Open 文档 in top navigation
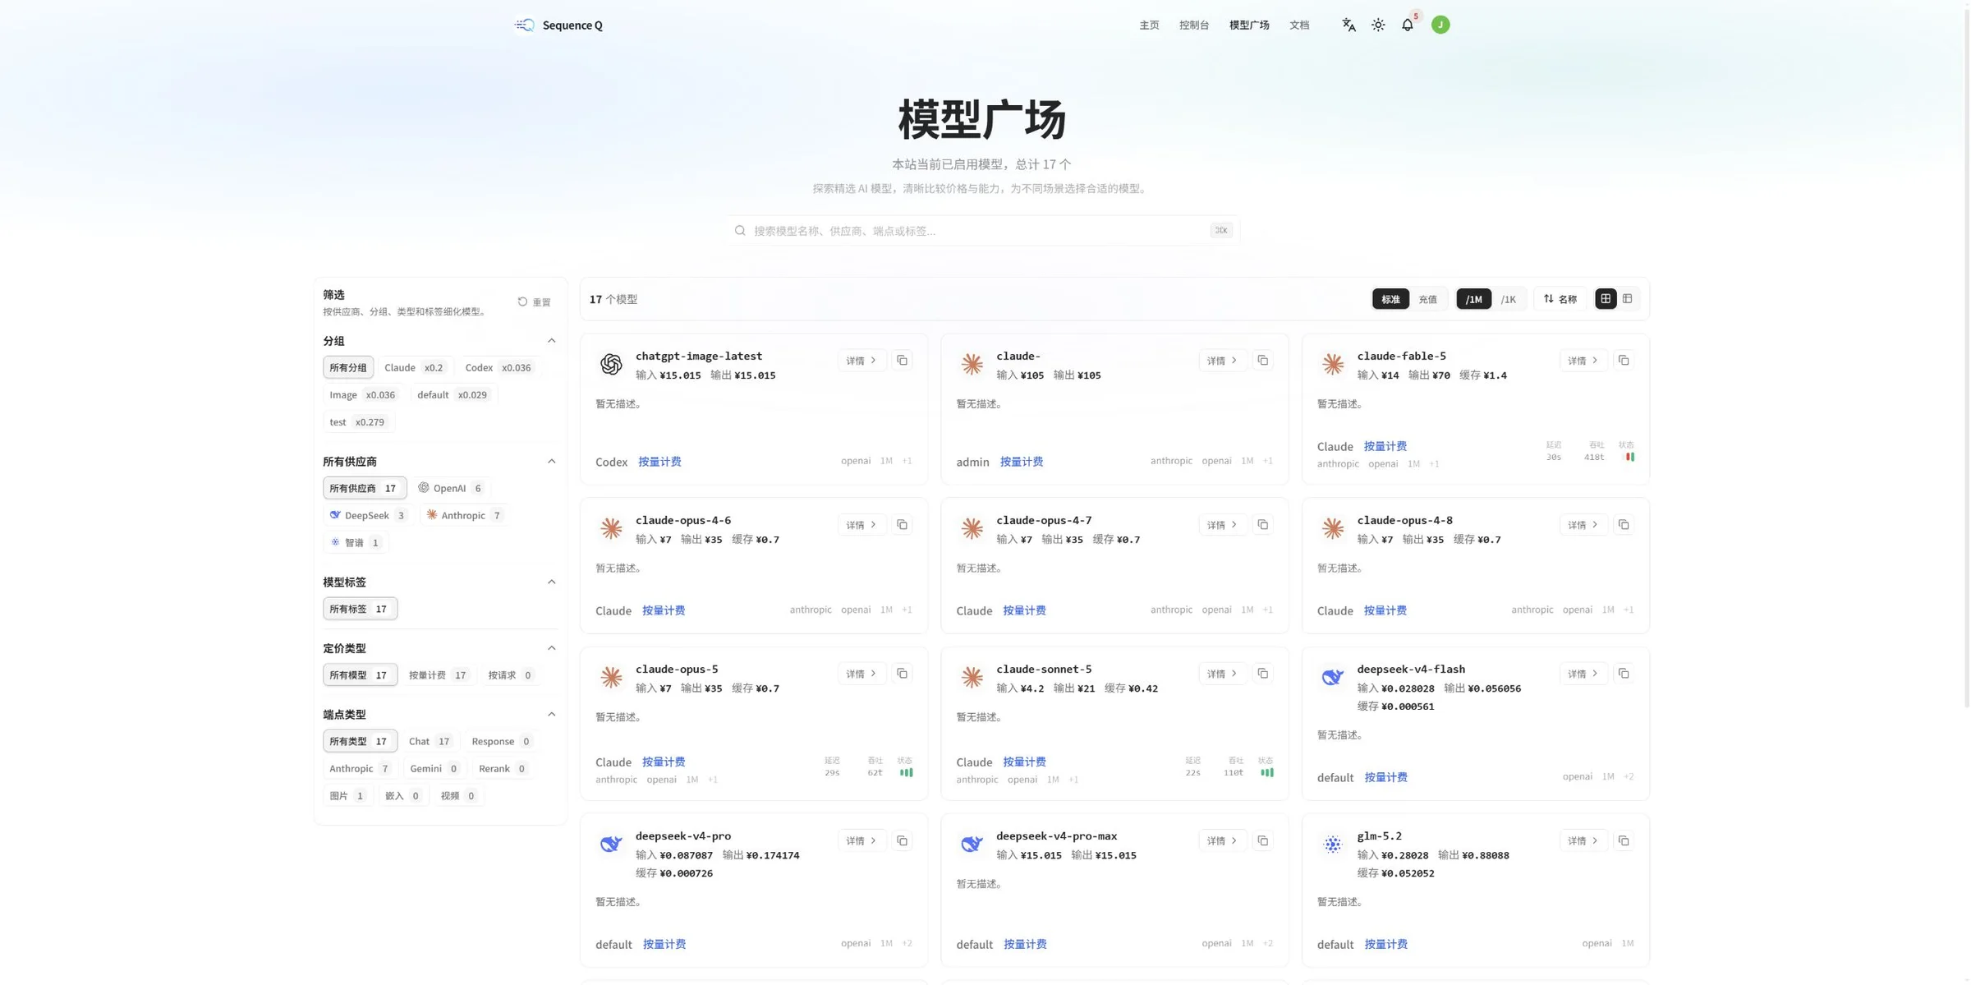Viewport: 1971px width, 985px height. pos(1299,25)
